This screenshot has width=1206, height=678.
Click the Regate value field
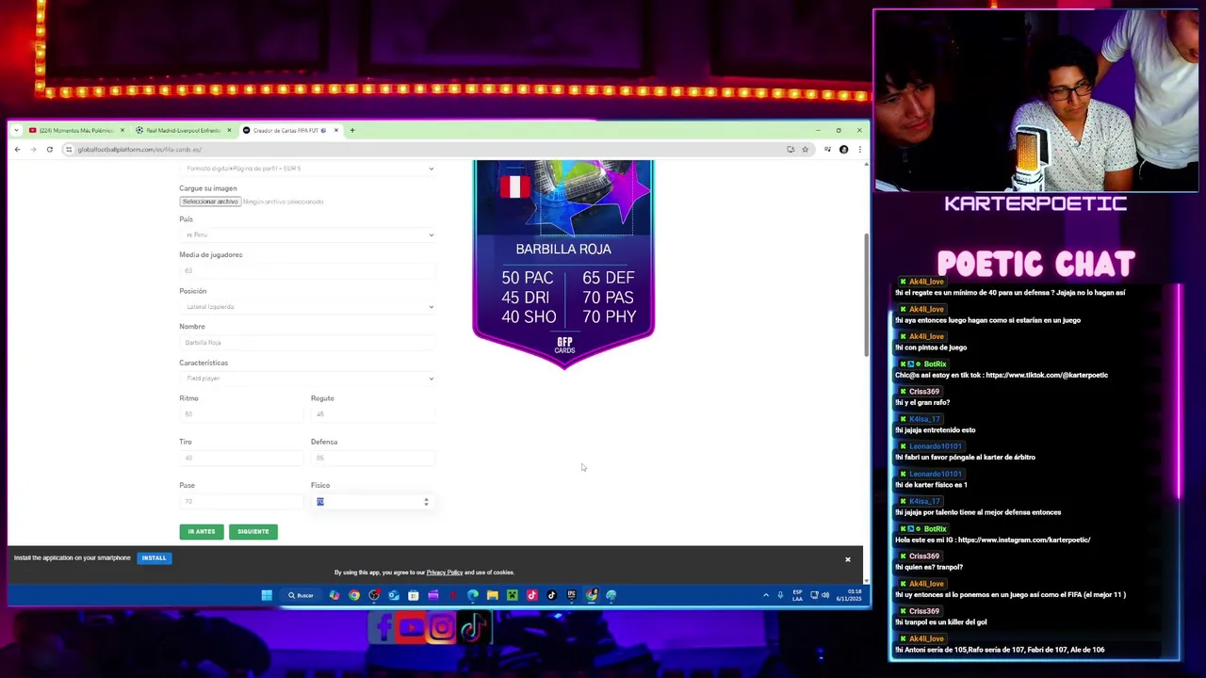tap(373, 414)
